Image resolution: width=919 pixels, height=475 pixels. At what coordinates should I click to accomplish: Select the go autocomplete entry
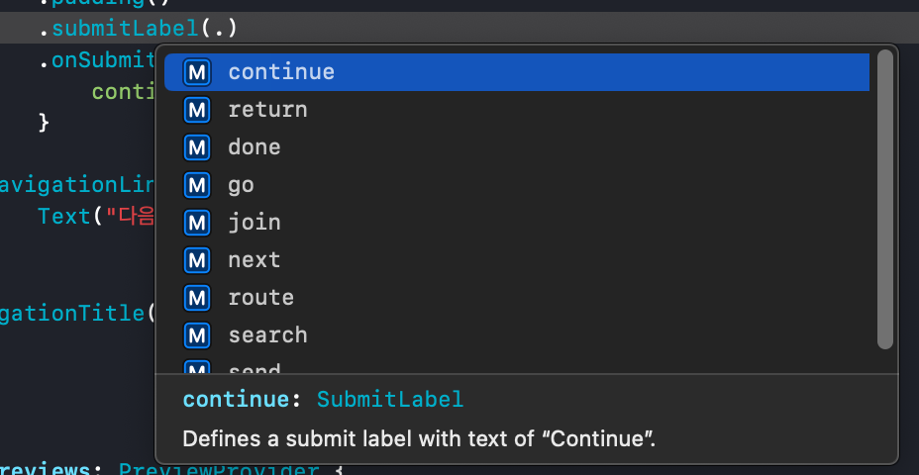coord(516,184)
